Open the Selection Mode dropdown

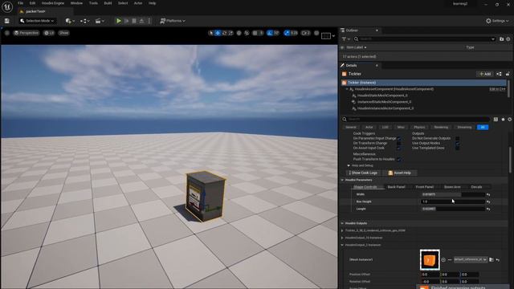click(37, 21)
